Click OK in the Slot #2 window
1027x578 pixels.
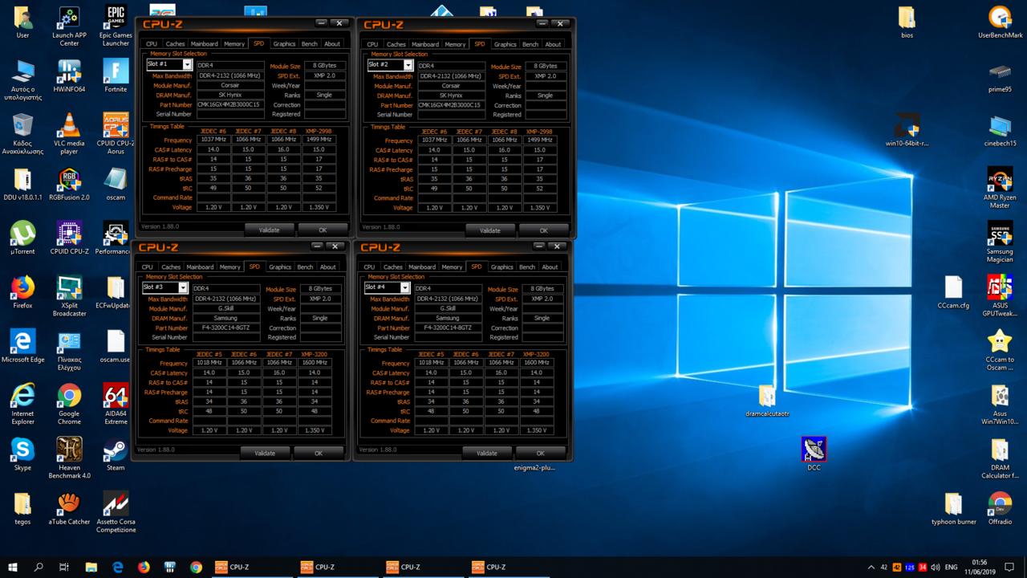point(544,230)
